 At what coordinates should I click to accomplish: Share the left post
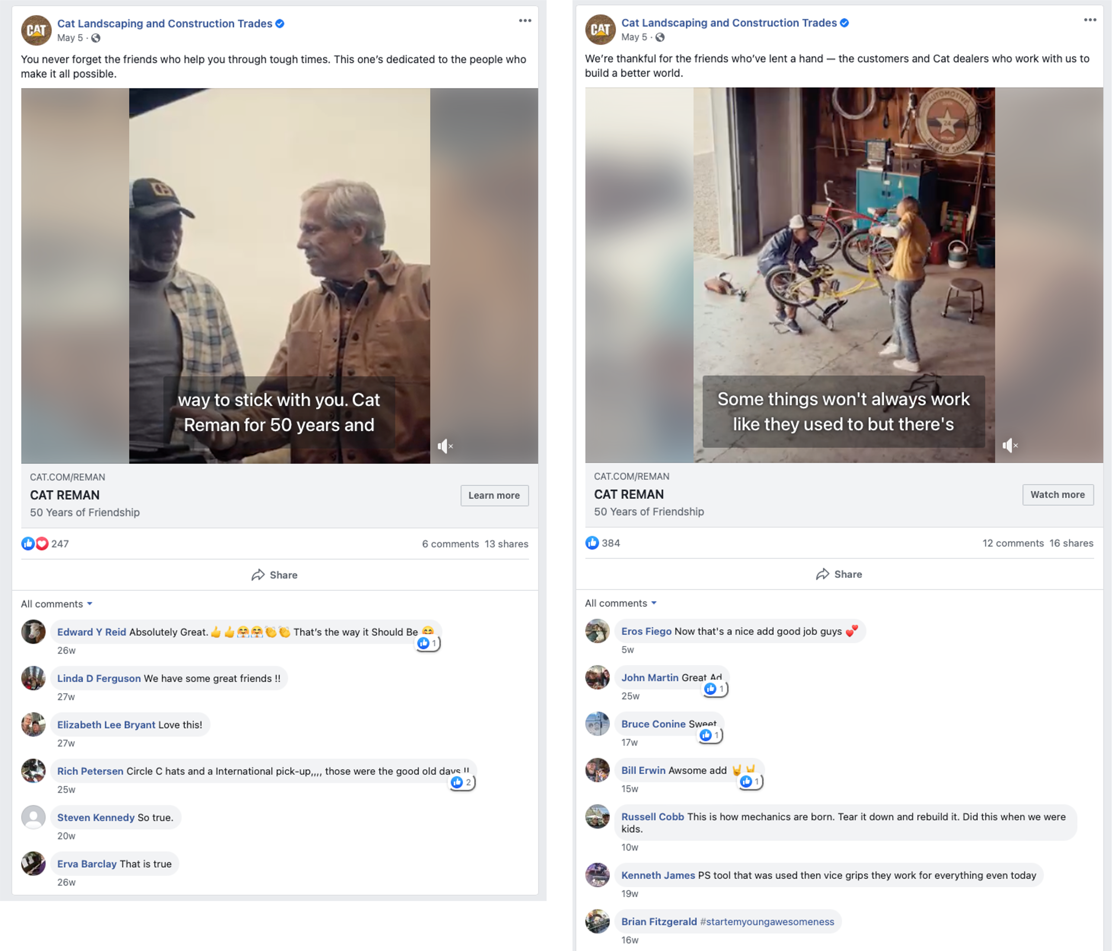(x=274, y=575)
